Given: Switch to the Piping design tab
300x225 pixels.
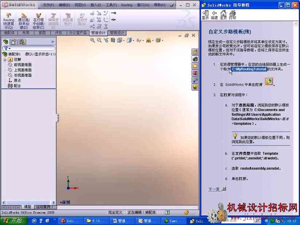Looking at the screenshot, I should (98, 33).
